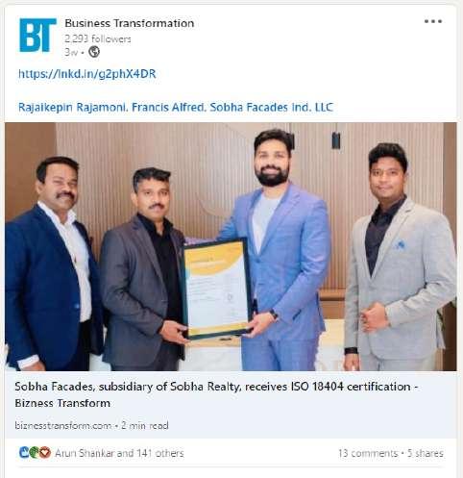463x478 pixels.
Task: View the 5 shares
Action: [x=426, y=453]
